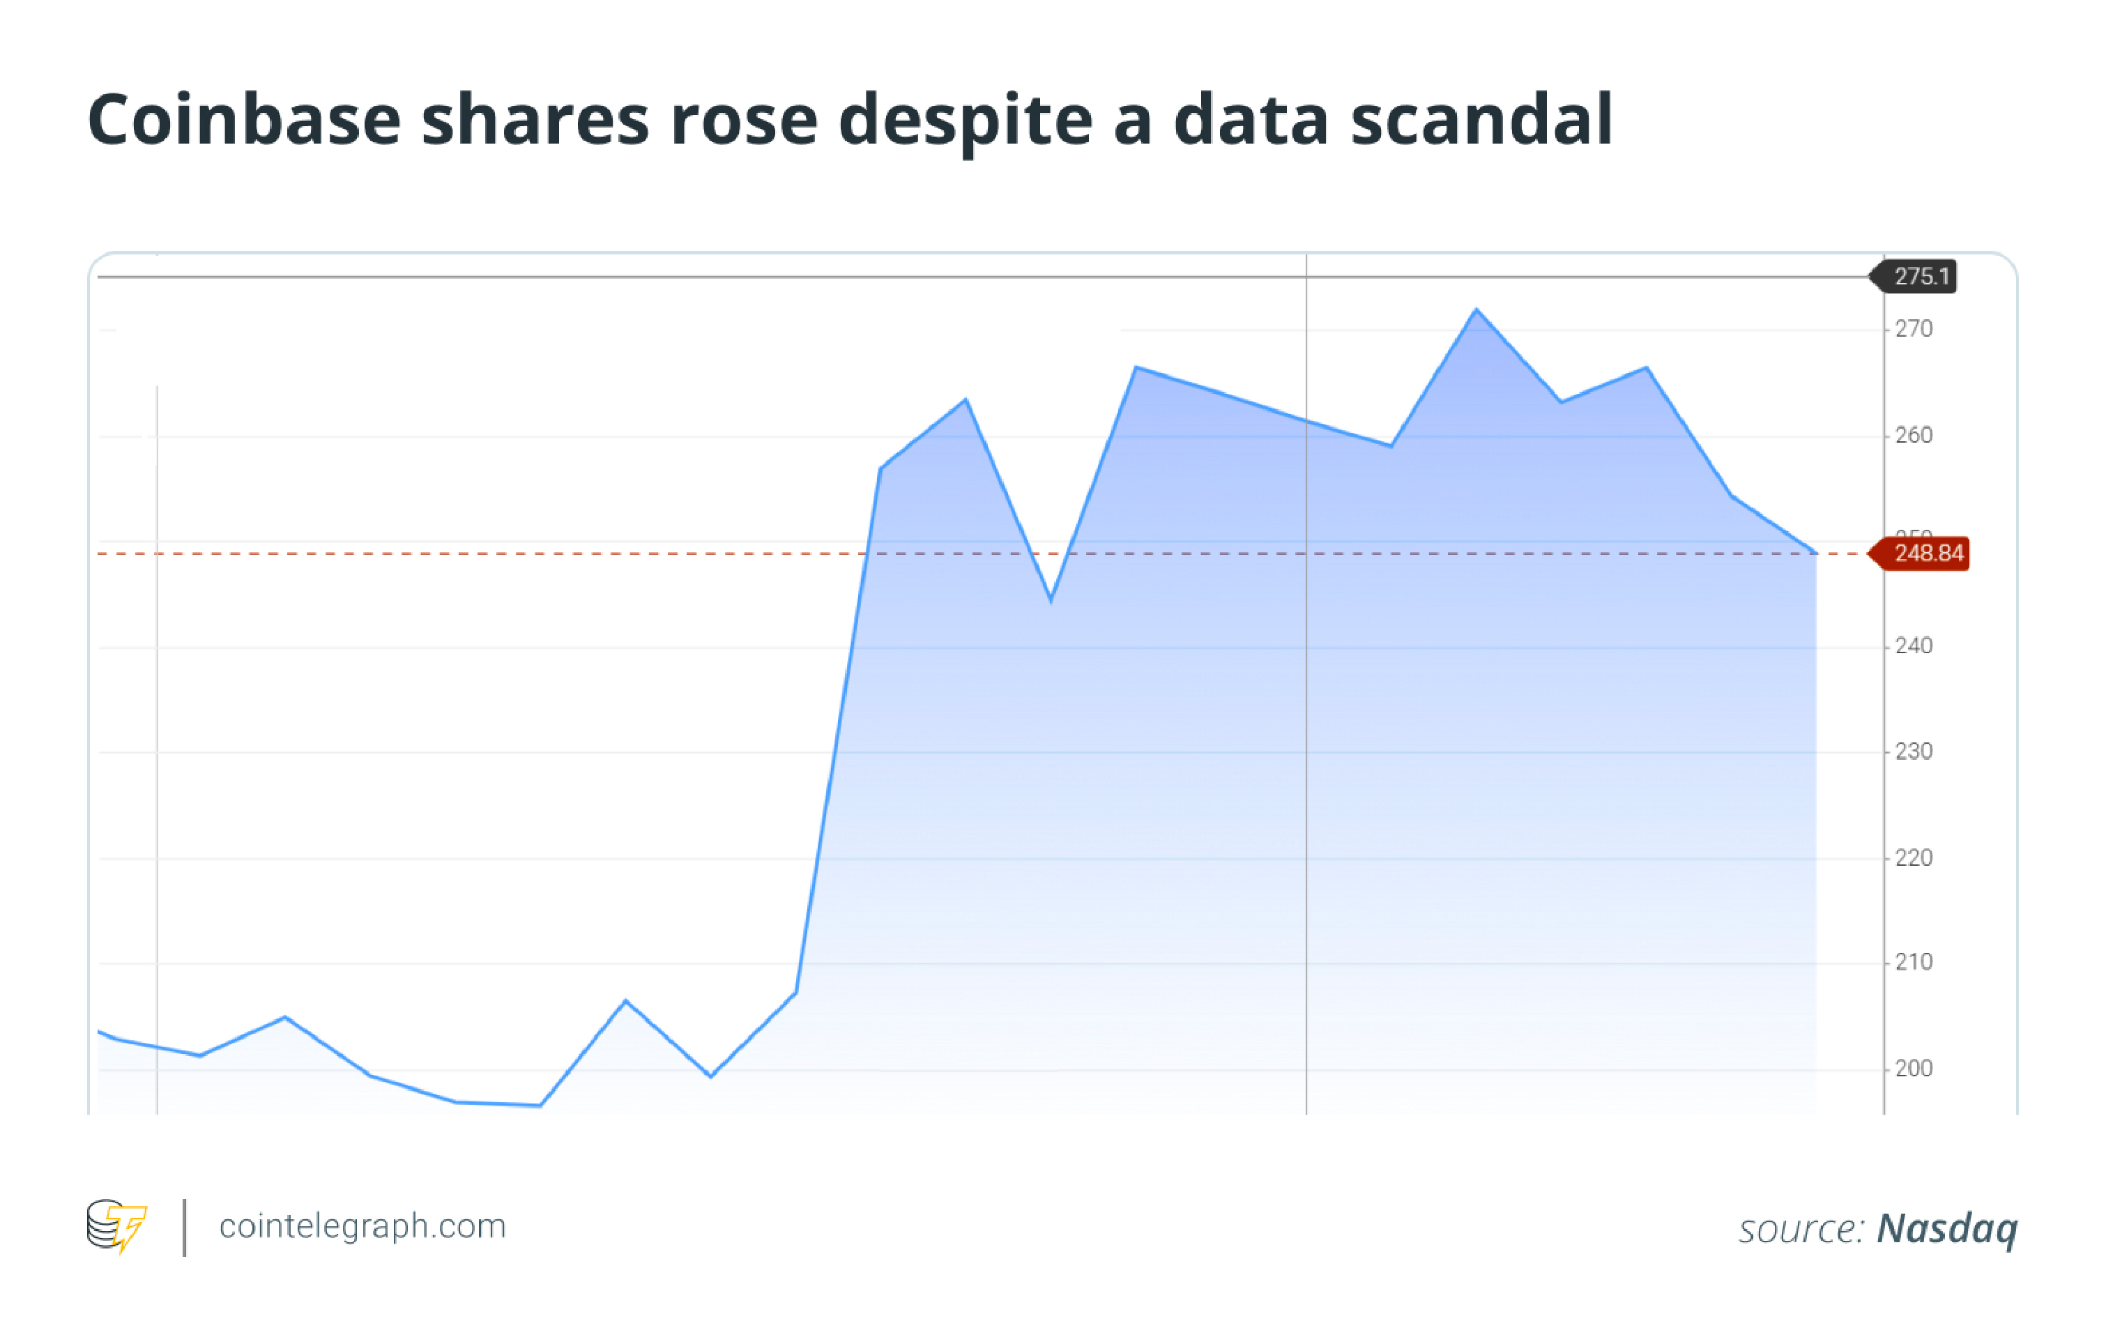Select the 260 y-axis label
This screenshot has height=1344, width=2106.
coord(1914,436)
